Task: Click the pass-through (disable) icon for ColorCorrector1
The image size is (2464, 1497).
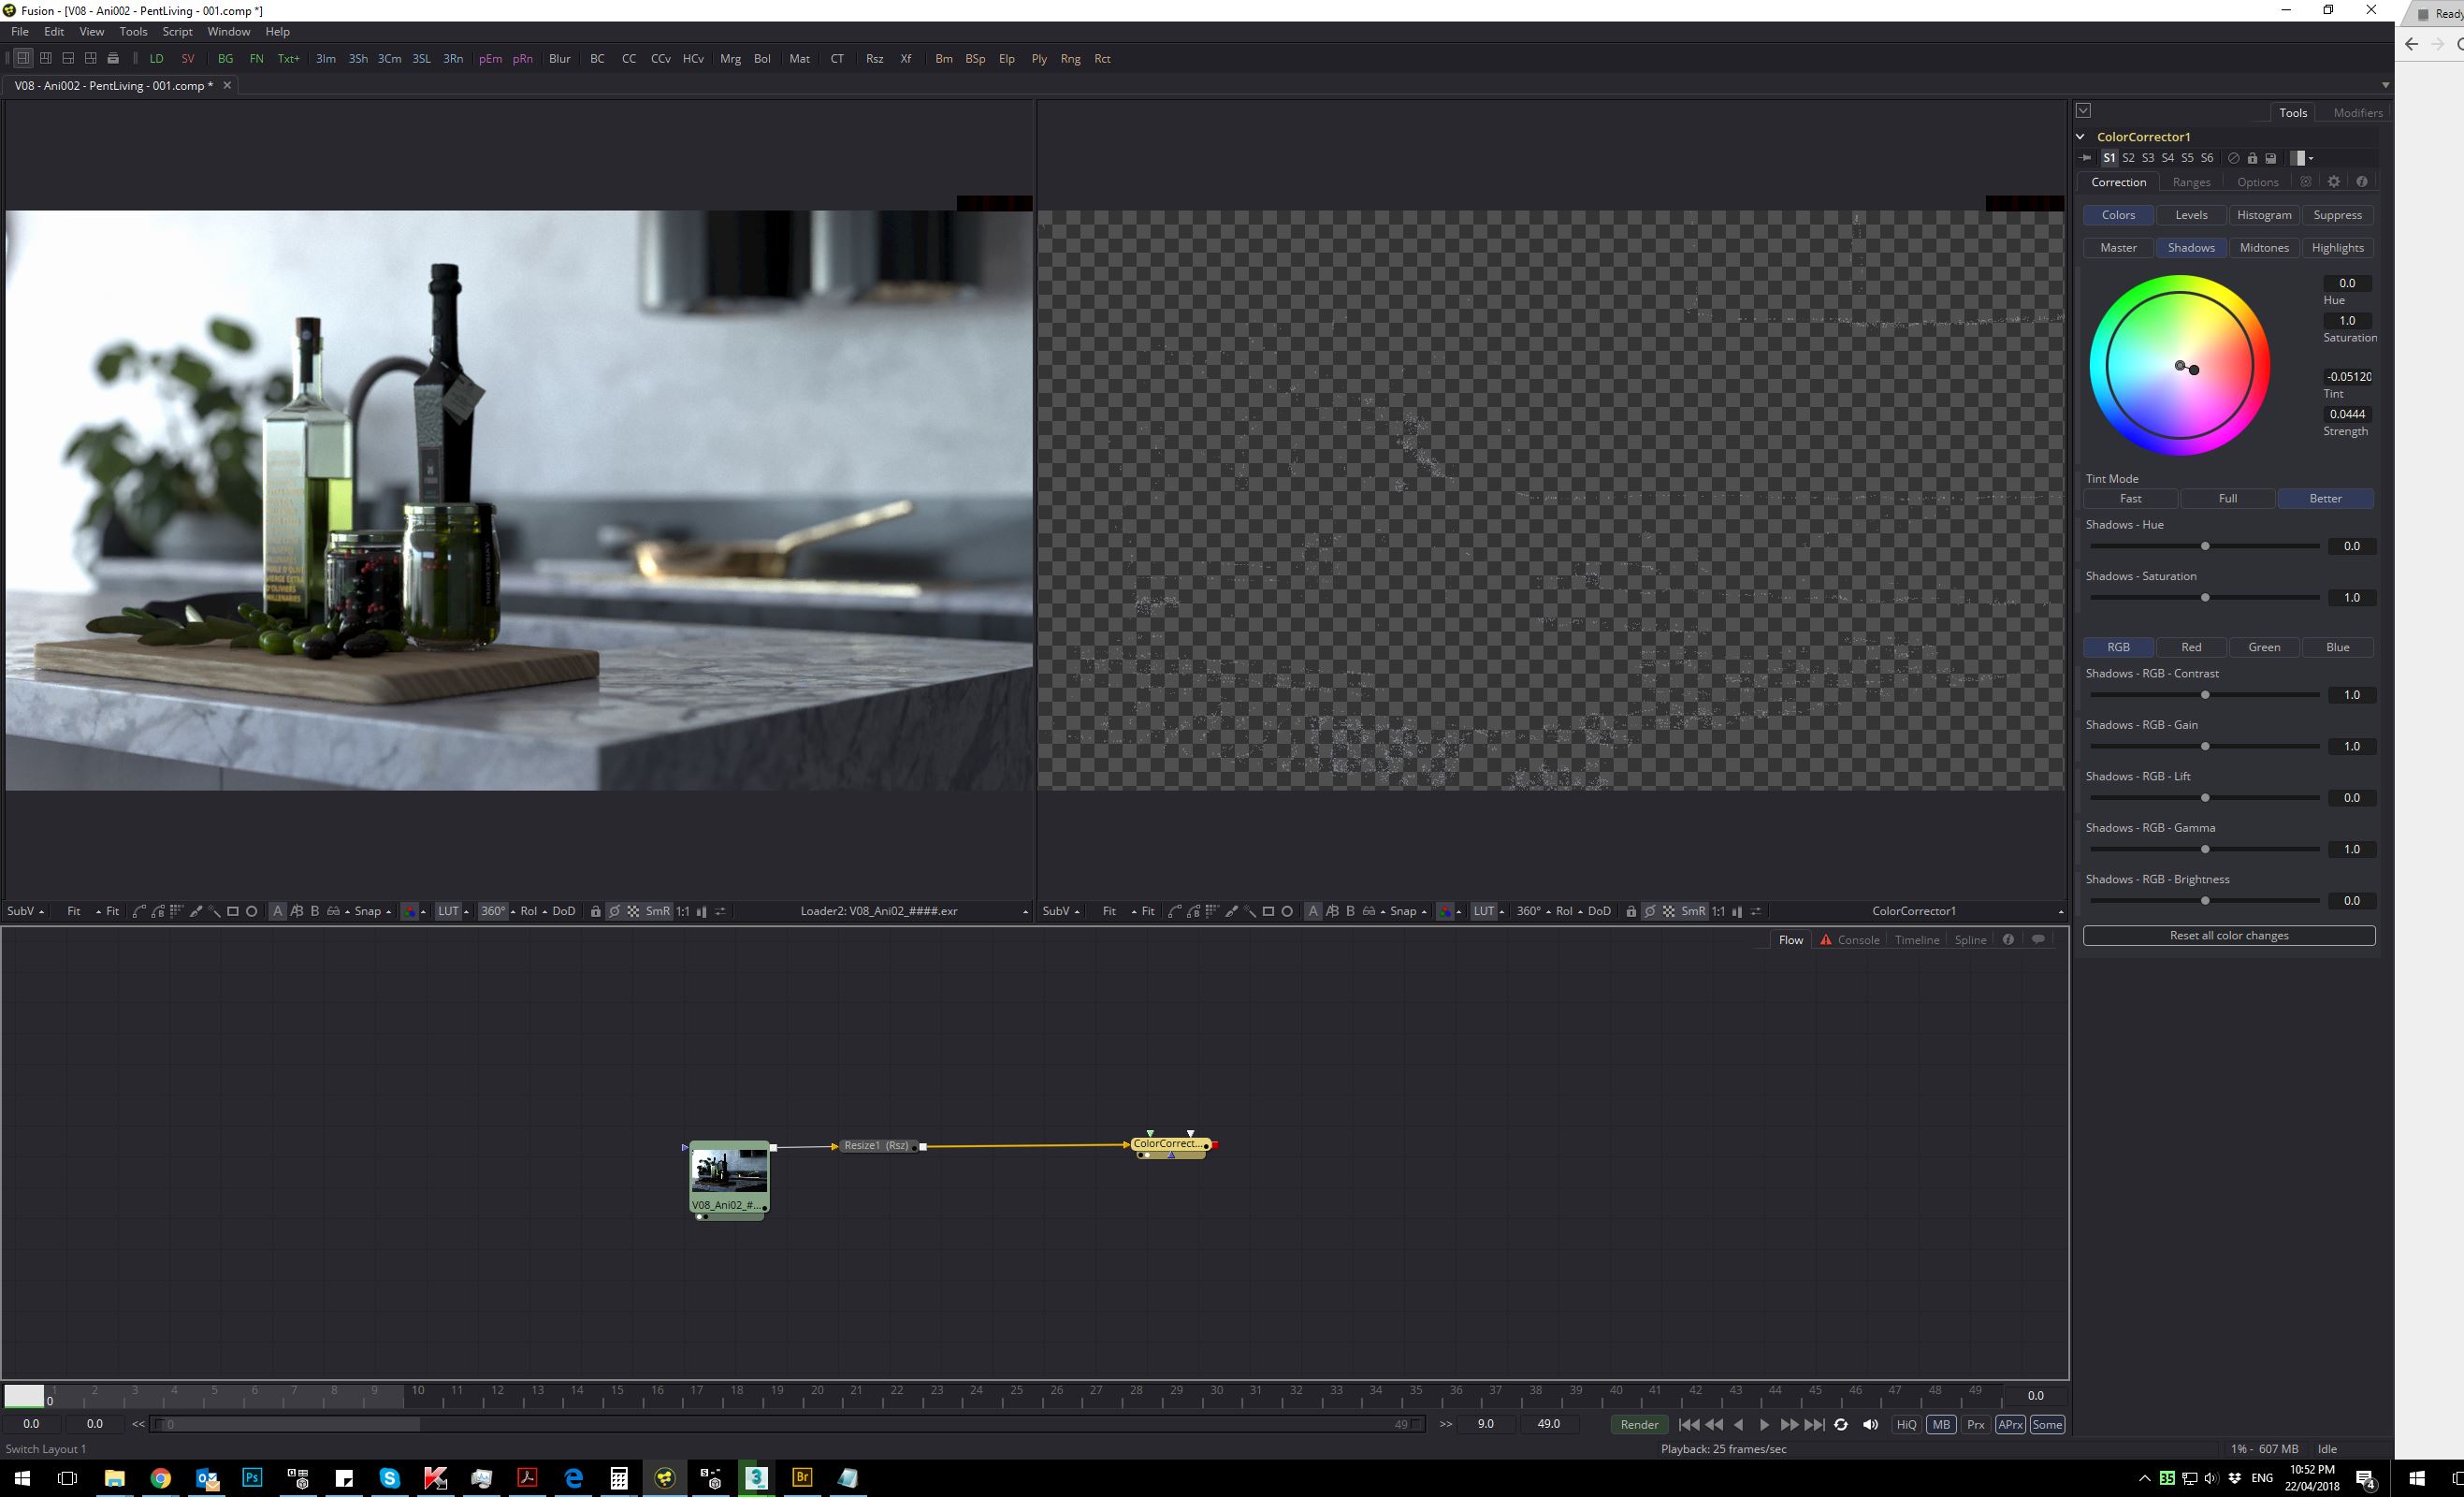Action: (x=2233, y=158)
